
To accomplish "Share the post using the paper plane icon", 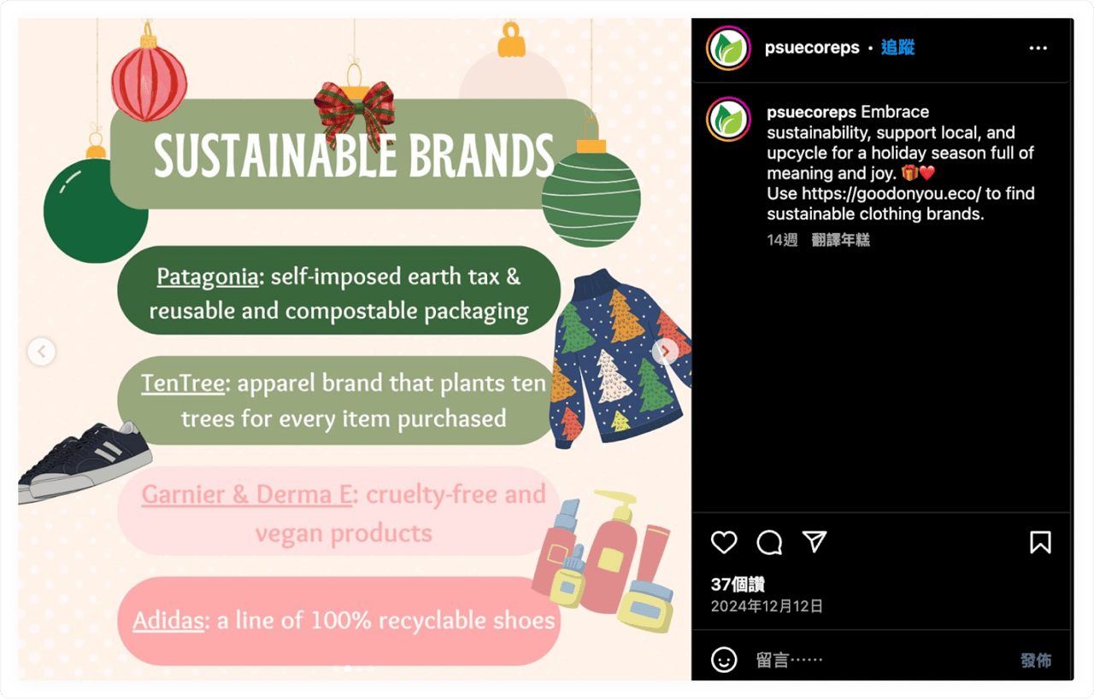I will point(815,542).
